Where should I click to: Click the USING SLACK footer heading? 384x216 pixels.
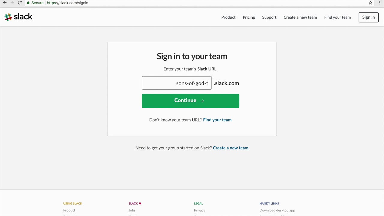coord(73,203)
